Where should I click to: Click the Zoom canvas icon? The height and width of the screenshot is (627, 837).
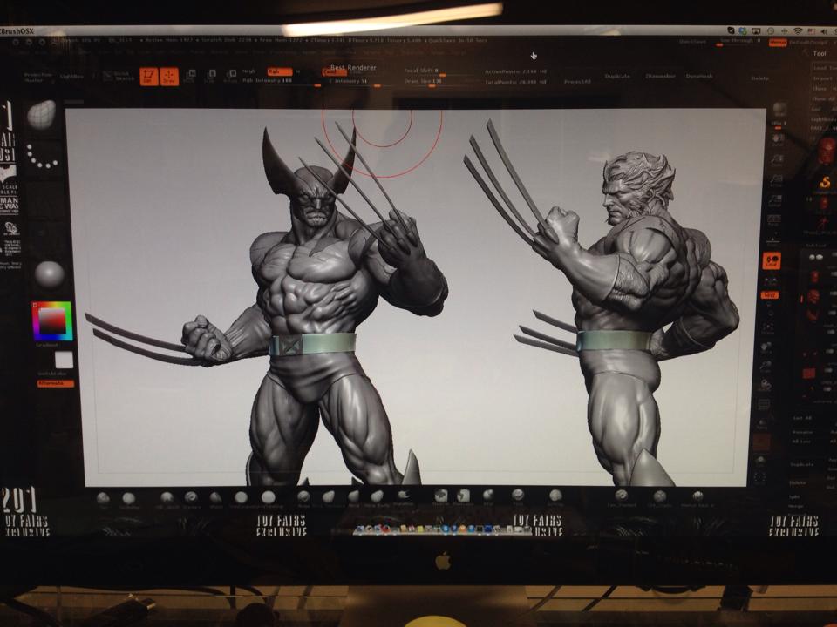tap(776, 160)
